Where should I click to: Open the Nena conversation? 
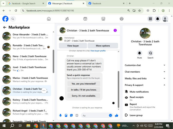pyautogui.click(x=26, y=58)
